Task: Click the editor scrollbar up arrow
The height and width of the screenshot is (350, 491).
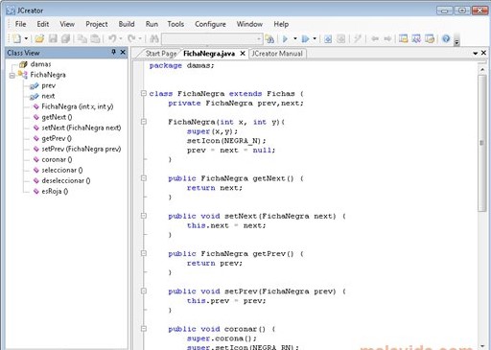Action: (x=482, y=69)
